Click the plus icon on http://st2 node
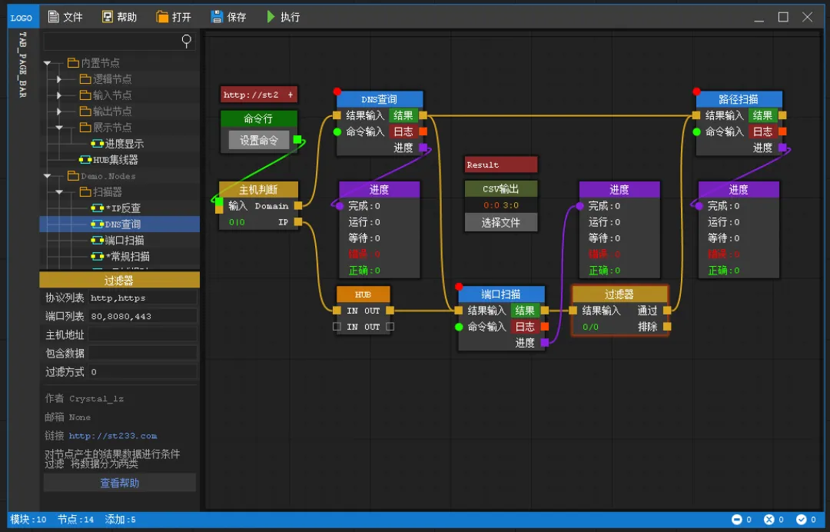This screenshot has width=830, height=532. tap(290, 95)
